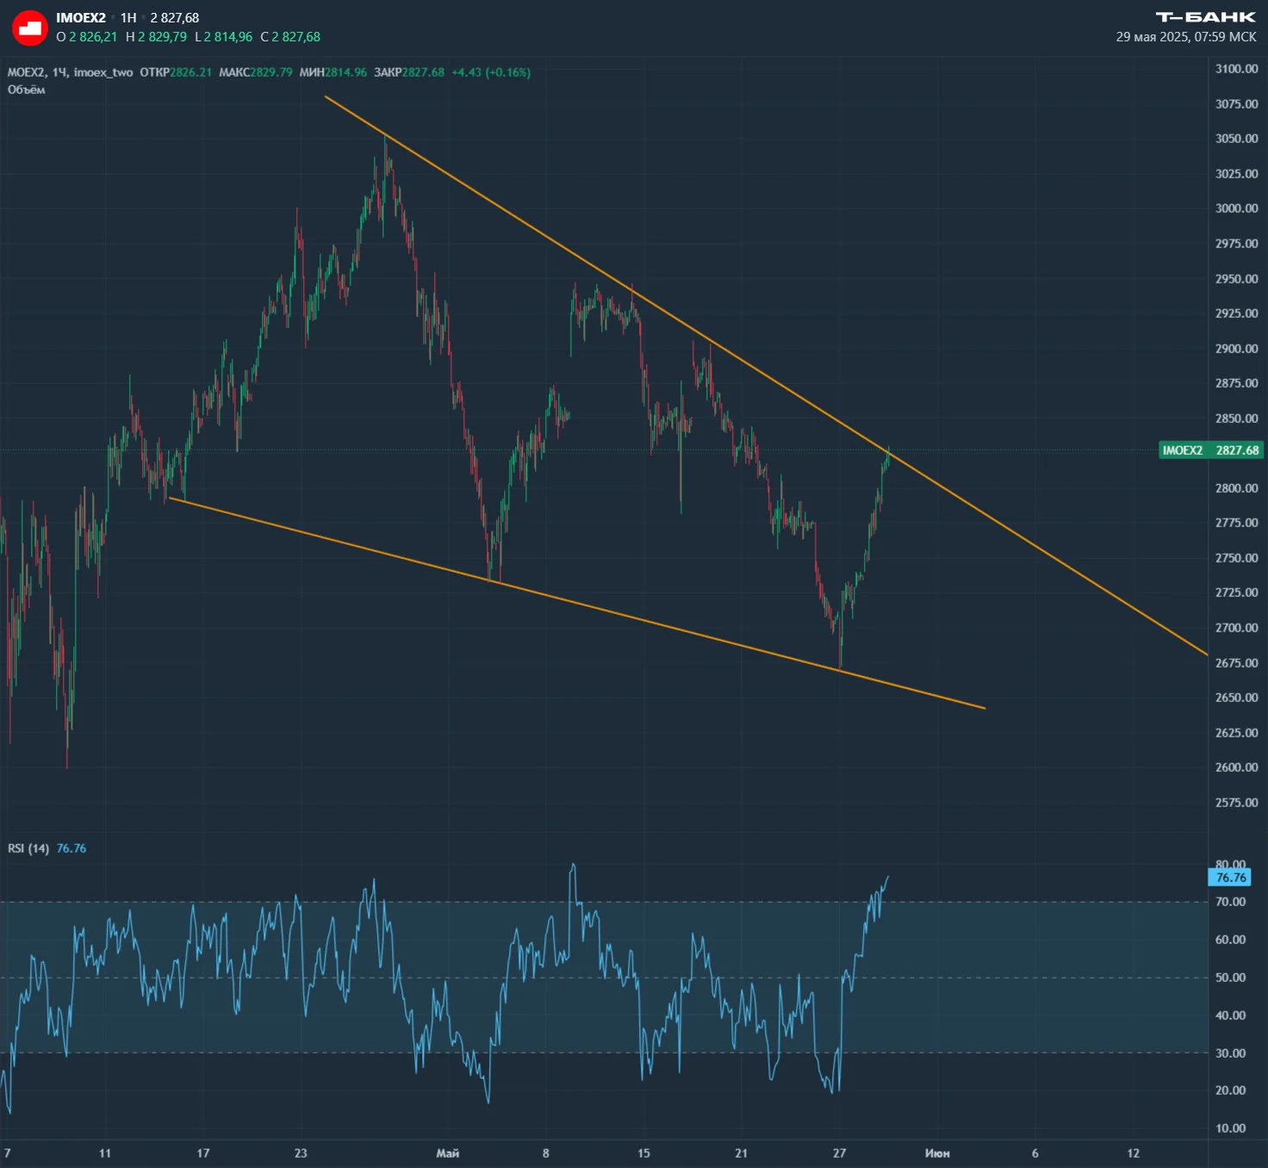Click the 3000.00 price axis label

(1236, 208)
